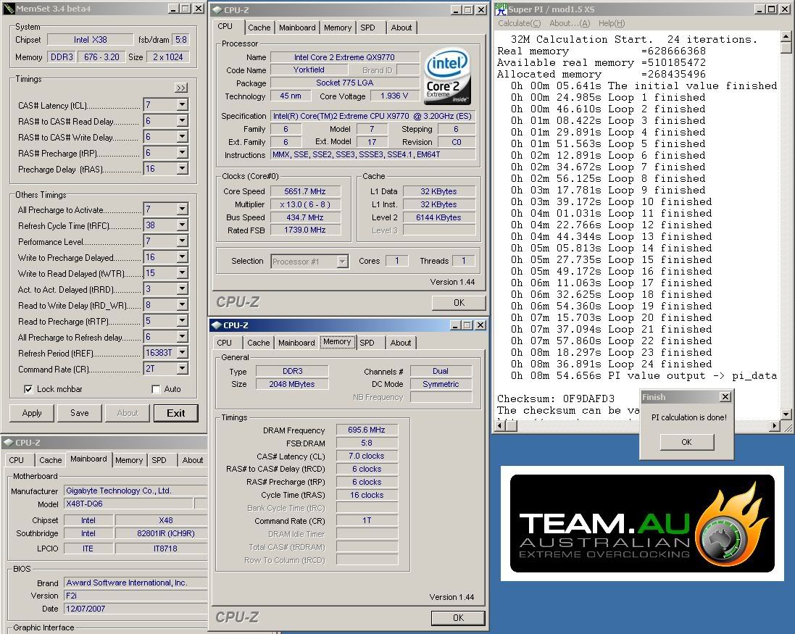Click Super PI horizontal scrollbar left arrow
The width and height of the screenshot is (795, 634).
pyautogui.click(x=499, y=426)
